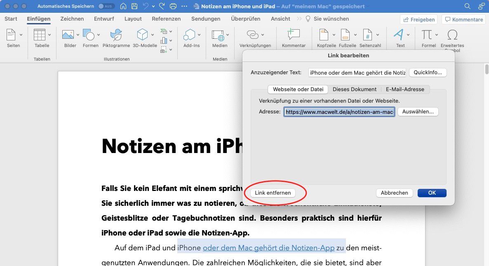Viewport: 489px width, 266px height.
Task: Click the Formen shapes icon
Action: (89, 35)
